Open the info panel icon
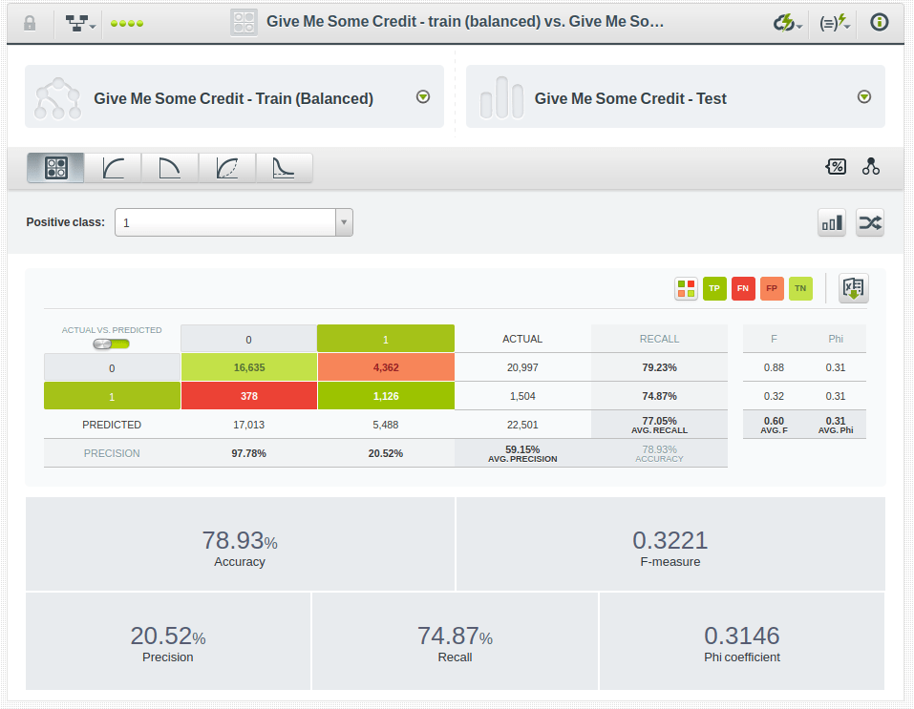This screenshot has height=709, width=914. click(x=879, y=23)
